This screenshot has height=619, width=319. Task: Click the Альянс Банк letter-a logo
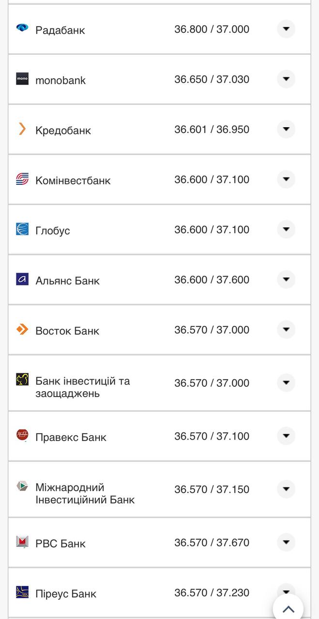point(21,280)
